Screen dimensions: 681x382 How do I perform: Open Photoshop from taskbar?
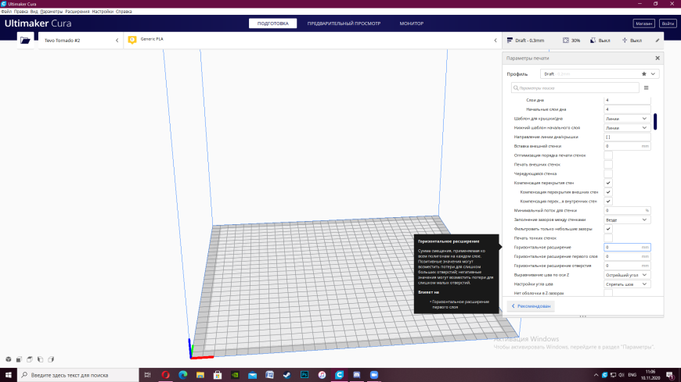304,375
